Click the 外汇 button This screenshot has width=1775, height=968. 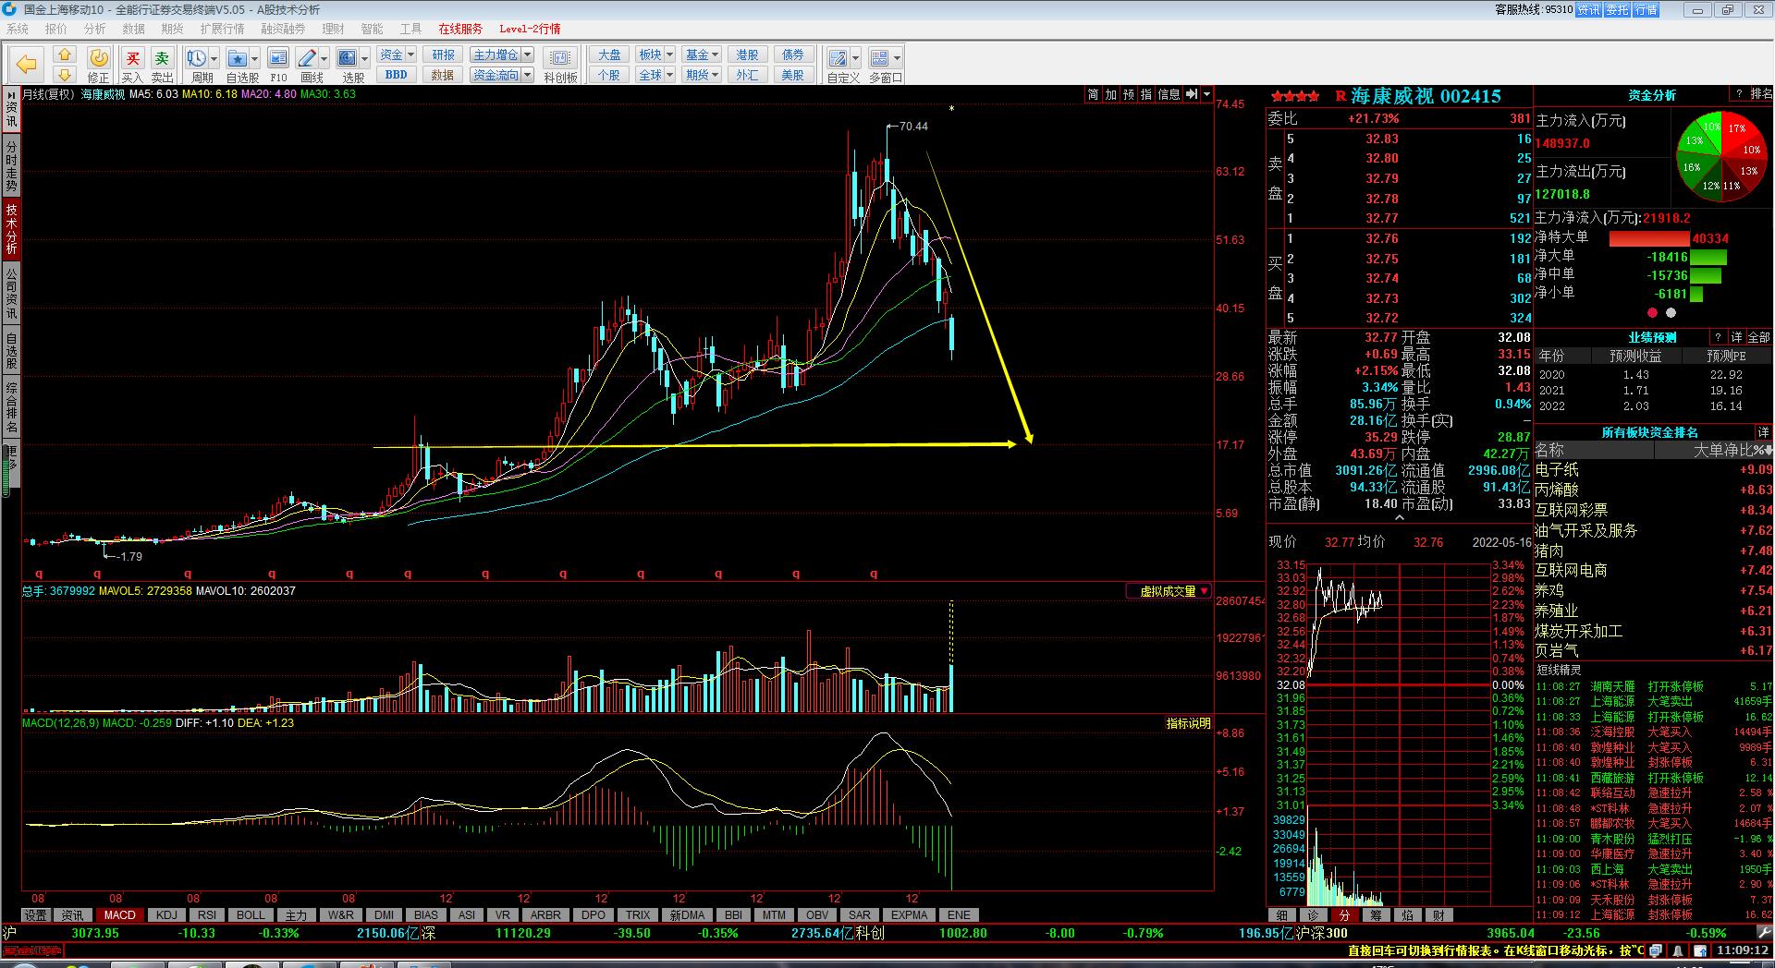point(747,75)
